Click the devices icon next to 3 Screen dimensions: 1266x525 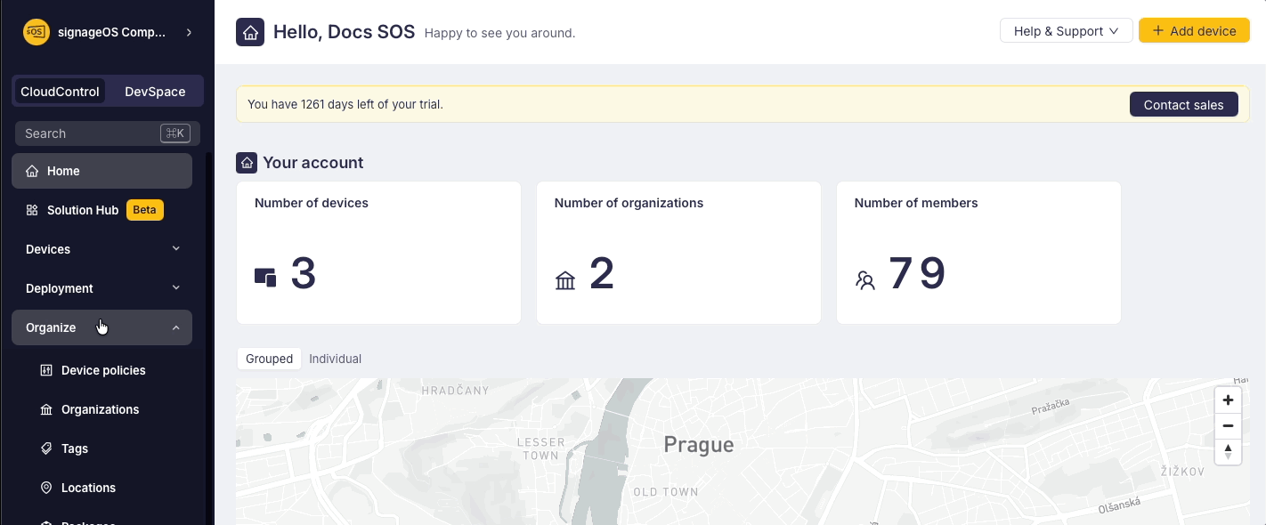[265, 277]
